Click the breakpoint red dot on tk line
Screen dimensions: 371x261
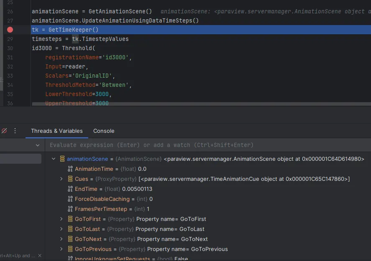[x=10, y=30]
